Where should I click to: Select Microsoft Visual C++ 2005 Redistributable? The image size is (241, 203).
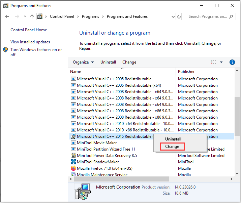[x=114, y=79]
